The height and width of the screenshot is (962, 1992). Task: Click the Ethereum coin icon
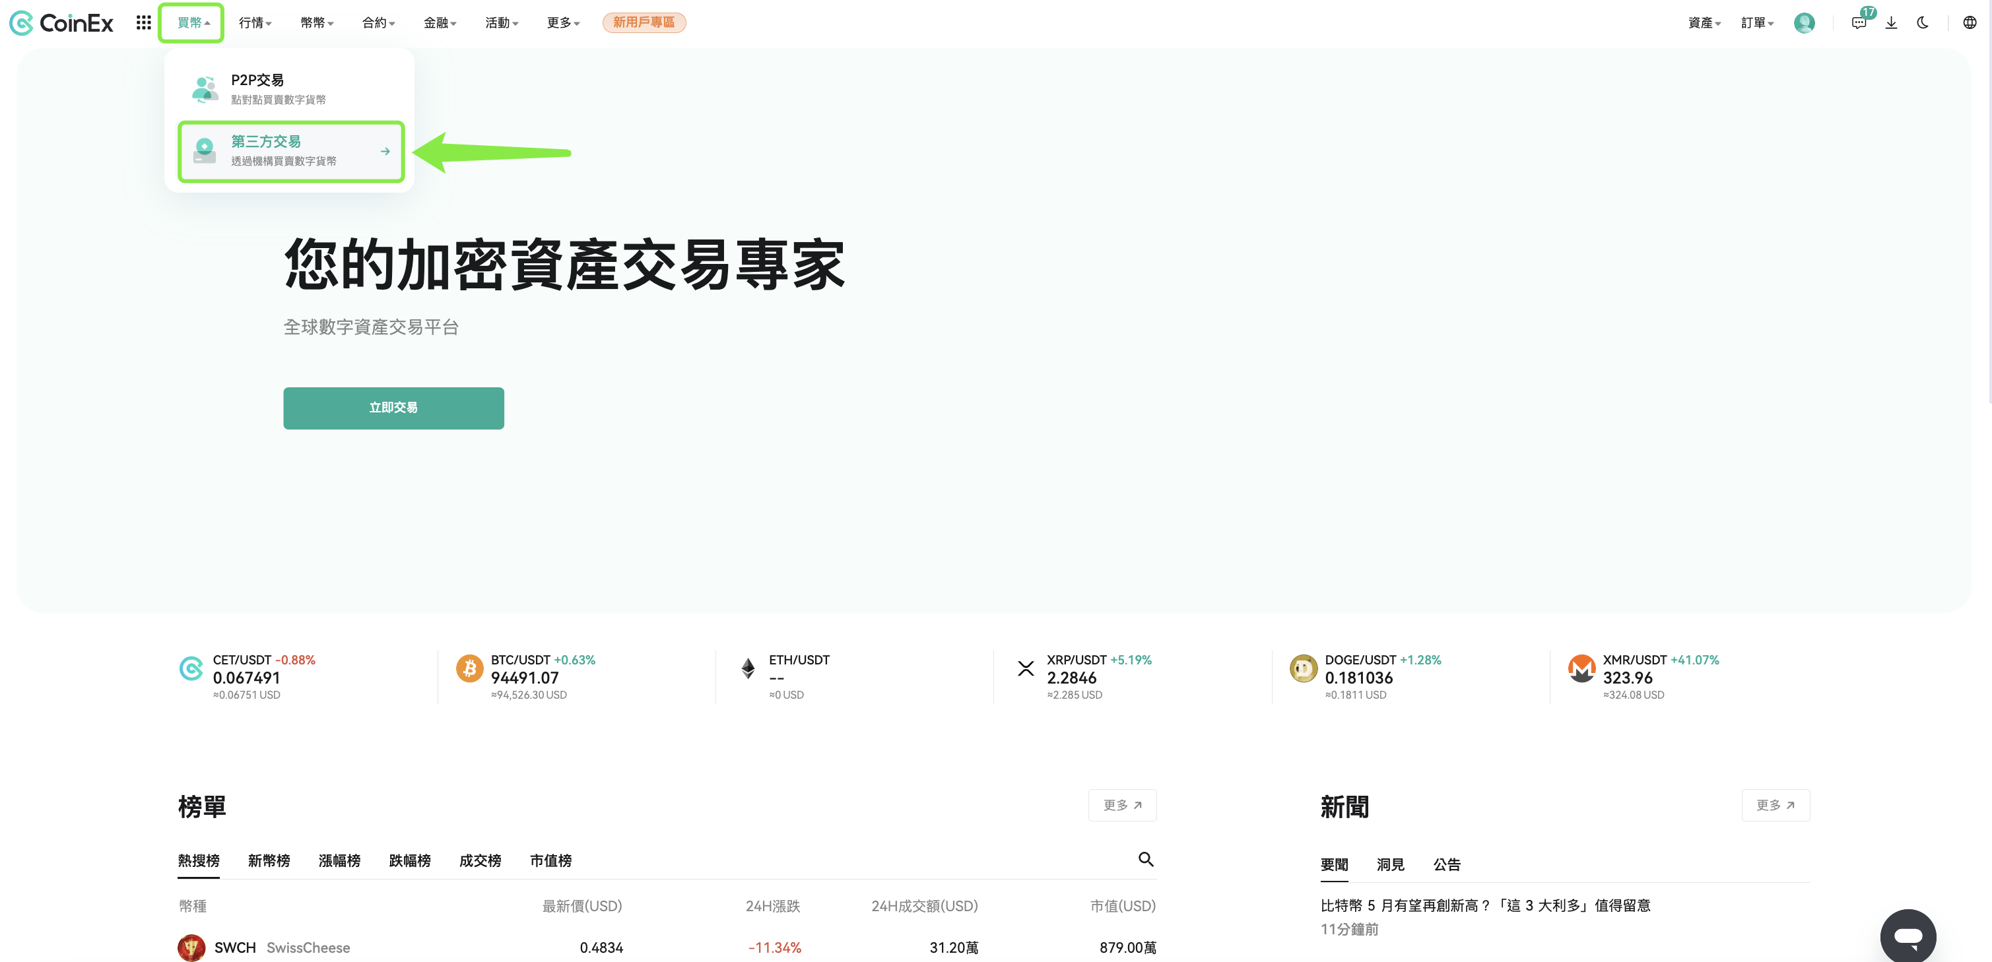point(748,668)
